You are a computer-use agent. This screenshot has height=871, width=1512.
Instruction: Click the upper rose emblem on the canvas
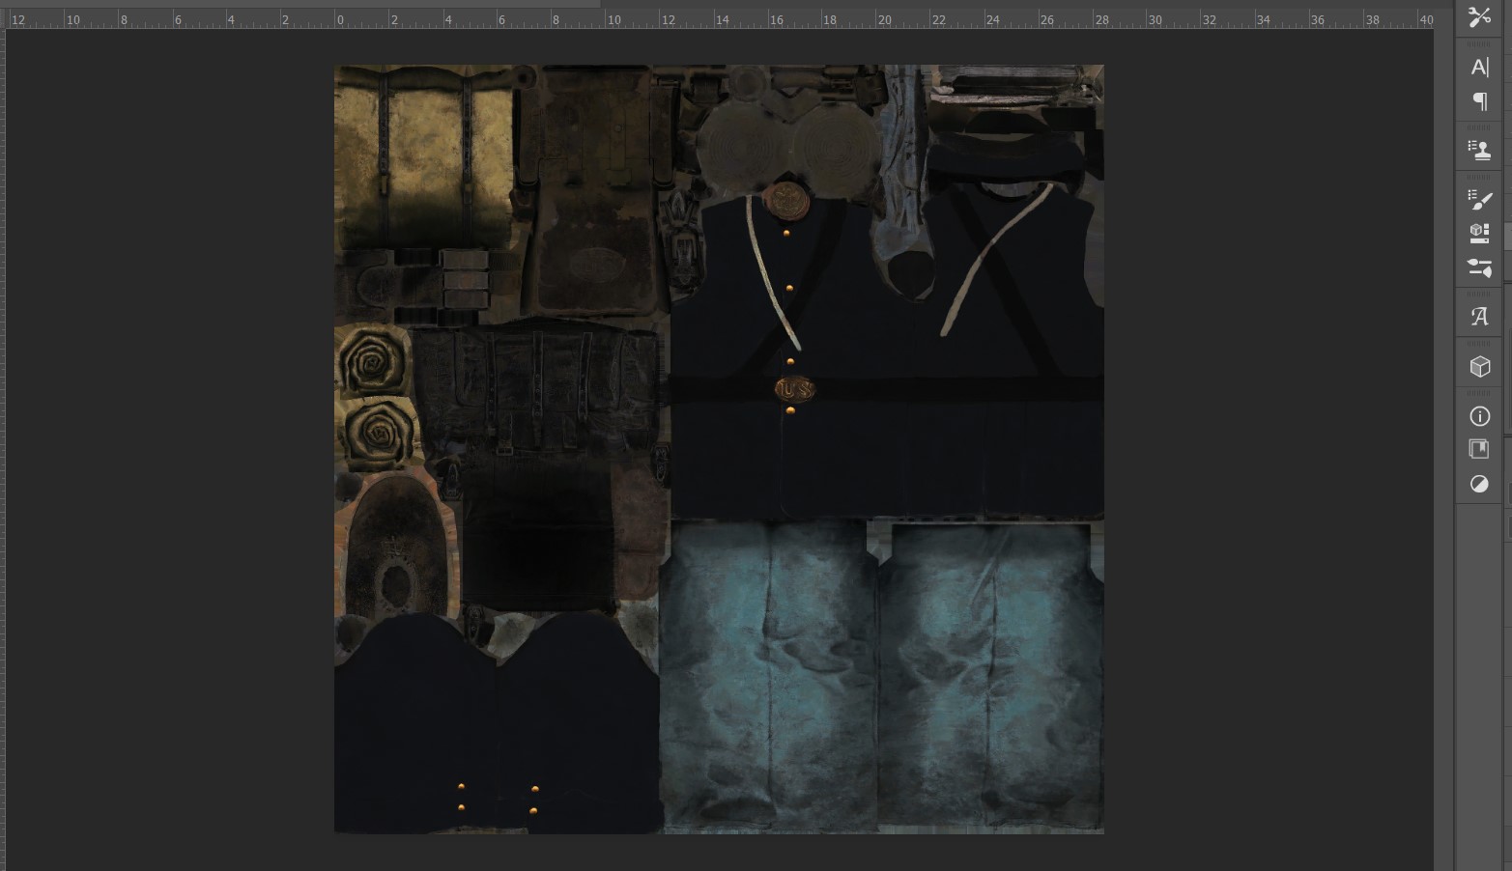pyautogui.click(x=371, y=363)
